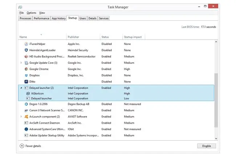Click the Realtek Semiconductor publisher cell
The image size is (236, 157).
pyautogui.click(x=82, y=57)
